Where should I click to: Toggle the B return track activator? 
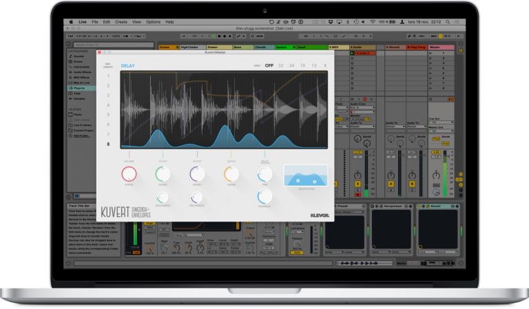[x=413, y=184]
